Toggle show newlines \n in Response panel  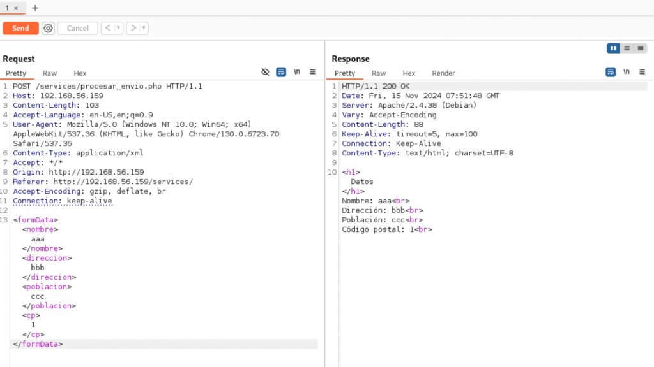[627, 72]
